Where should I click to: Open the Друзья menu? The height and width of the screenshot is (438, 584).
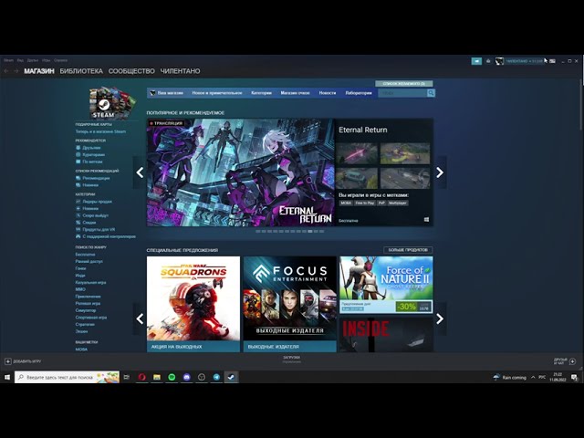[x=33, y=60]
